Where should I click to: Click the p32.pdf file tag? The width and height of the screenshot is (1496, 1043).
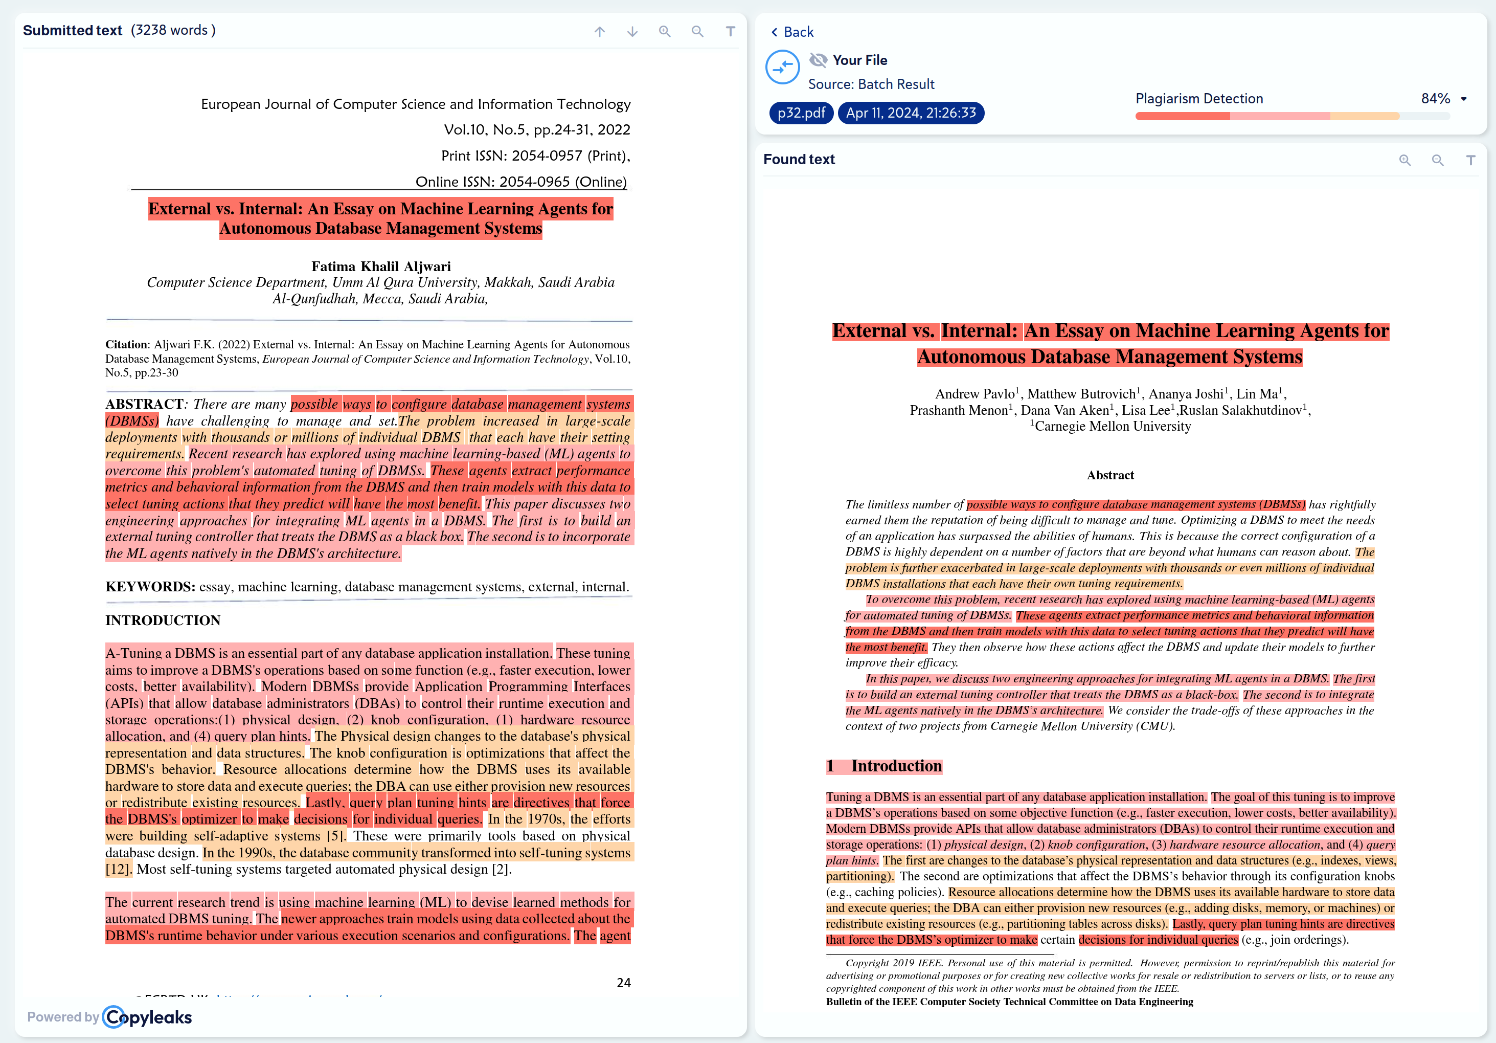click(x=801, y=113)
